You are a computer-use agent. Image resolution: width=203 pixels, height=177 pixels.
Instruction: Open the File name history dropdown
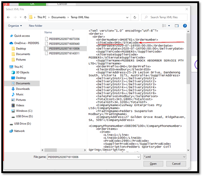coord(138,157)
